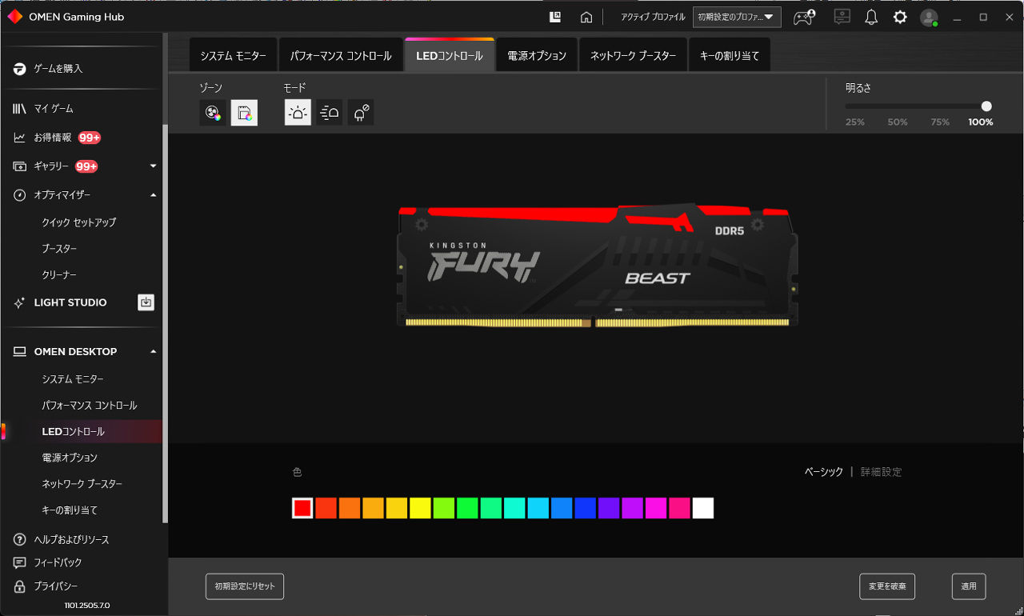The width and height of the screenshot is (1024, 616).
Task: Open キーの割り当て in the sidebar
Action: [70, 510]
